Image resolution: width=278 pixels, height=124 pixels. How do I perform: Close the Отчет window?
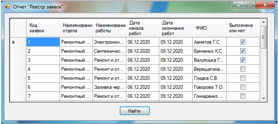(x=265, y=5)
